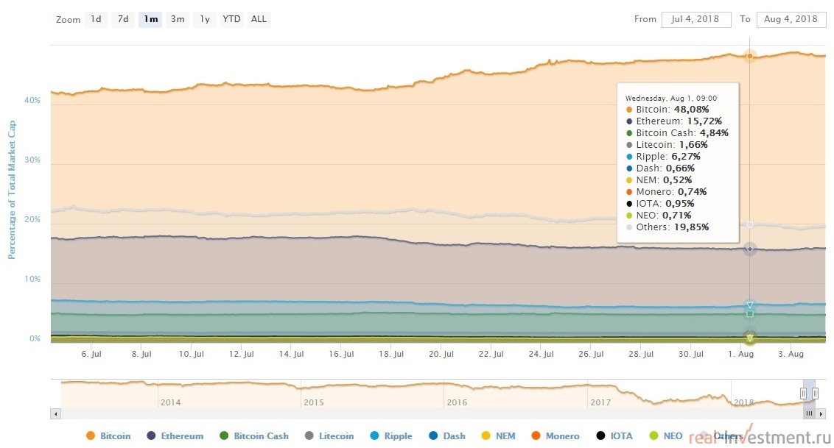The image size is (834, 448).
Task: Click the 2014 label in navigator
Action: [x=170, y=402]
